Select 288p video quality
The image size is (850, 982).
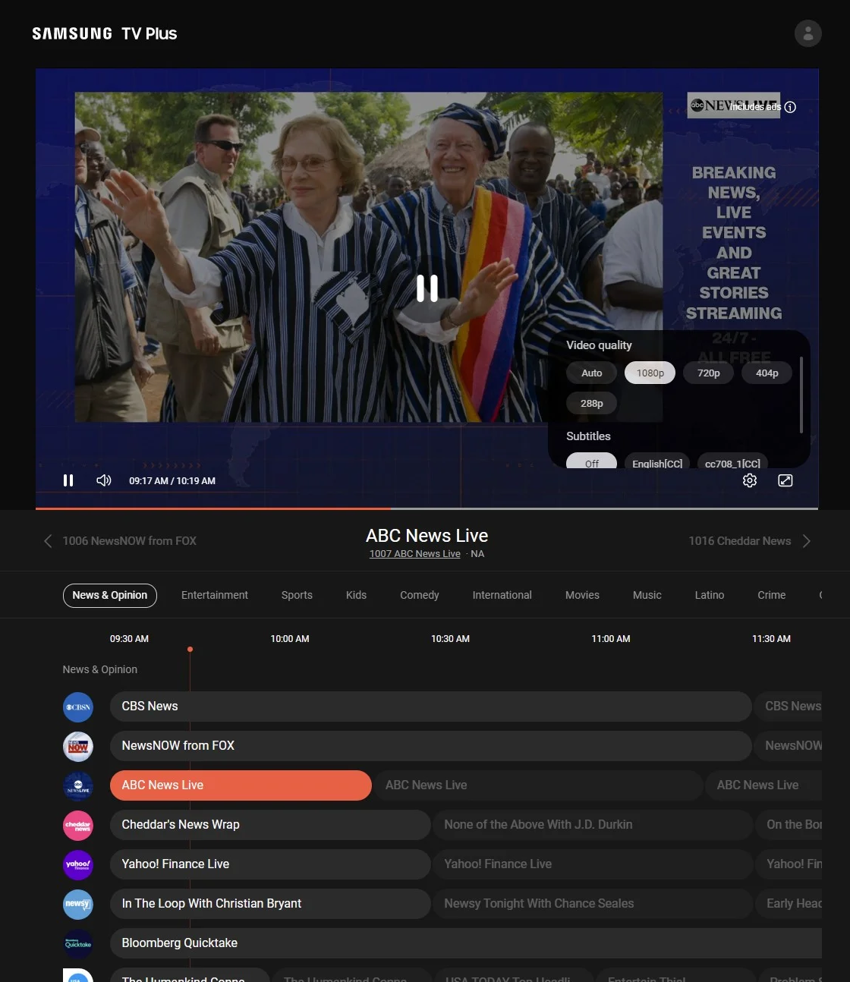coord(592,403)
